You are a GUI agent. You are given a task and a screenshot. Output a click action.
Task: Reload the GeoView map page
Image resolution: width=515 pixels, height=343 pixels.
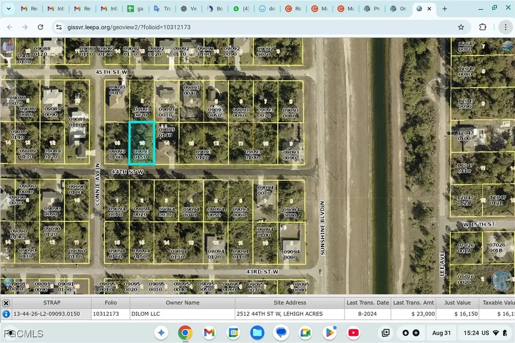pos(41,27)
